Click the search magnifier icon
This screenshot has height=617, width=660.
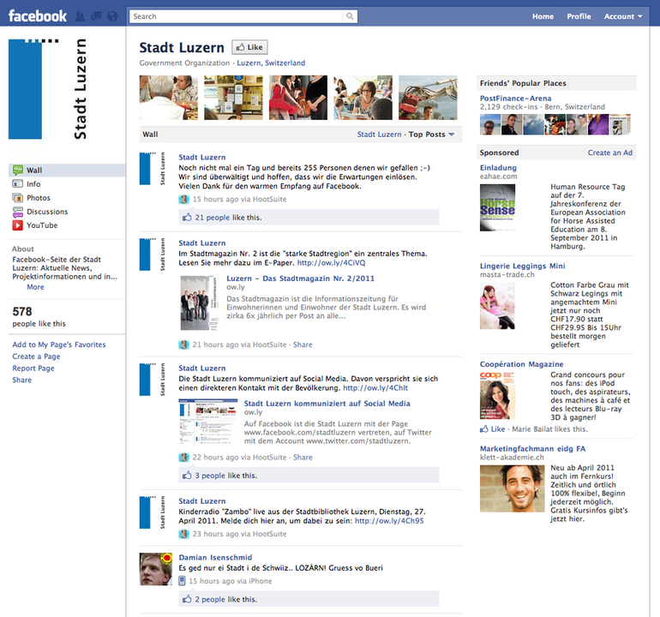[350, 16]
